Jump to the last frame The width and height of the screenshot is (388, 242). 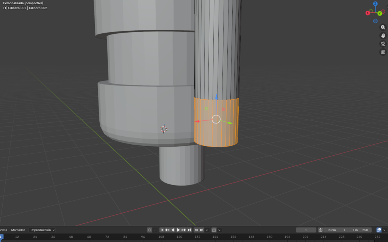coord(189,230)
